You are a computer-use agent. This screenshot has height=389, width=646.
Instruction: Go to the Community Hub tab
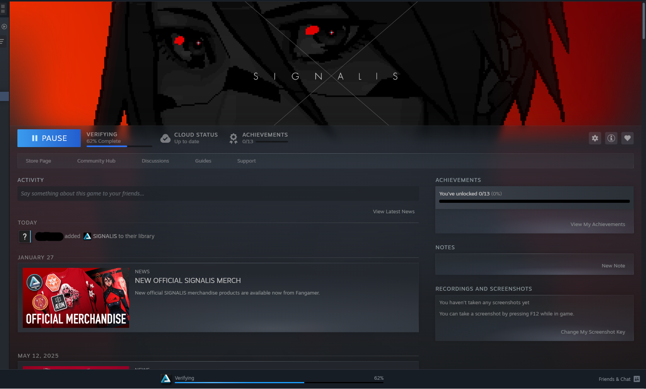pyautogui.click(x=96, y=161)
